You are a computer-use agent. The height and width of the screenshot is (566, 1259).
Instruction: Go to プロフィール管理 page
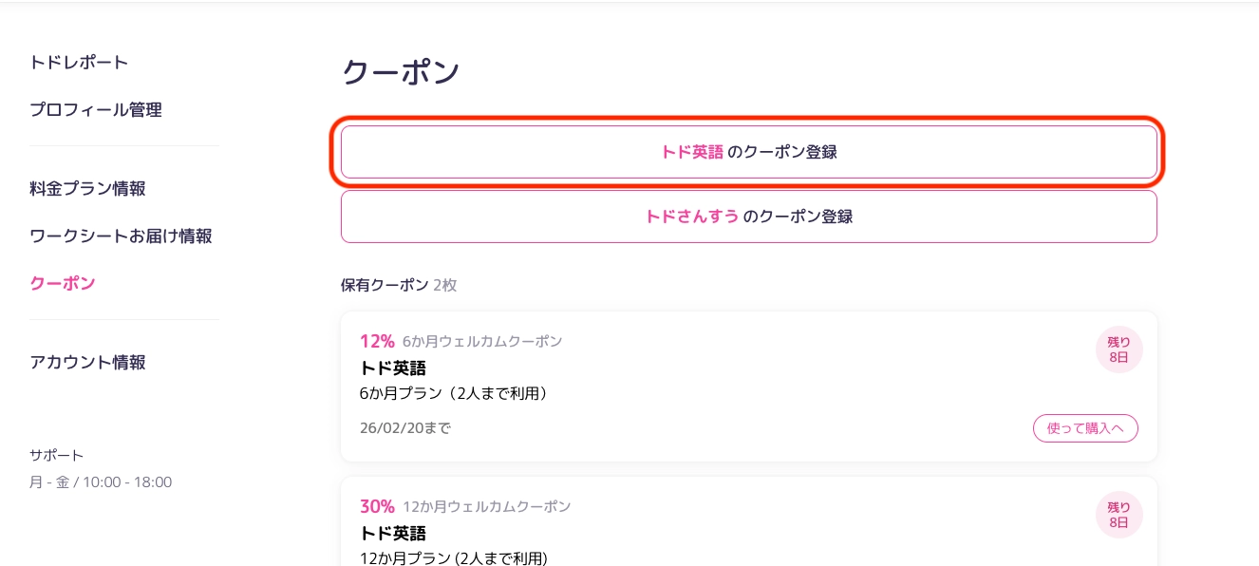pos(96,110)
